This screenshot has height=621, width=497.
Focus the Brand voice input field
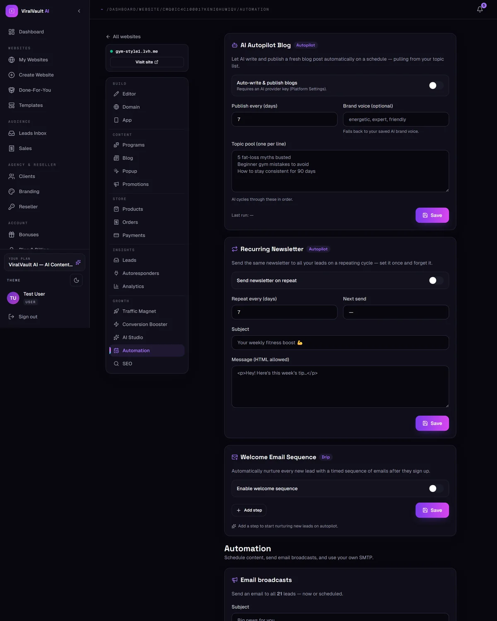coord(396,119)
